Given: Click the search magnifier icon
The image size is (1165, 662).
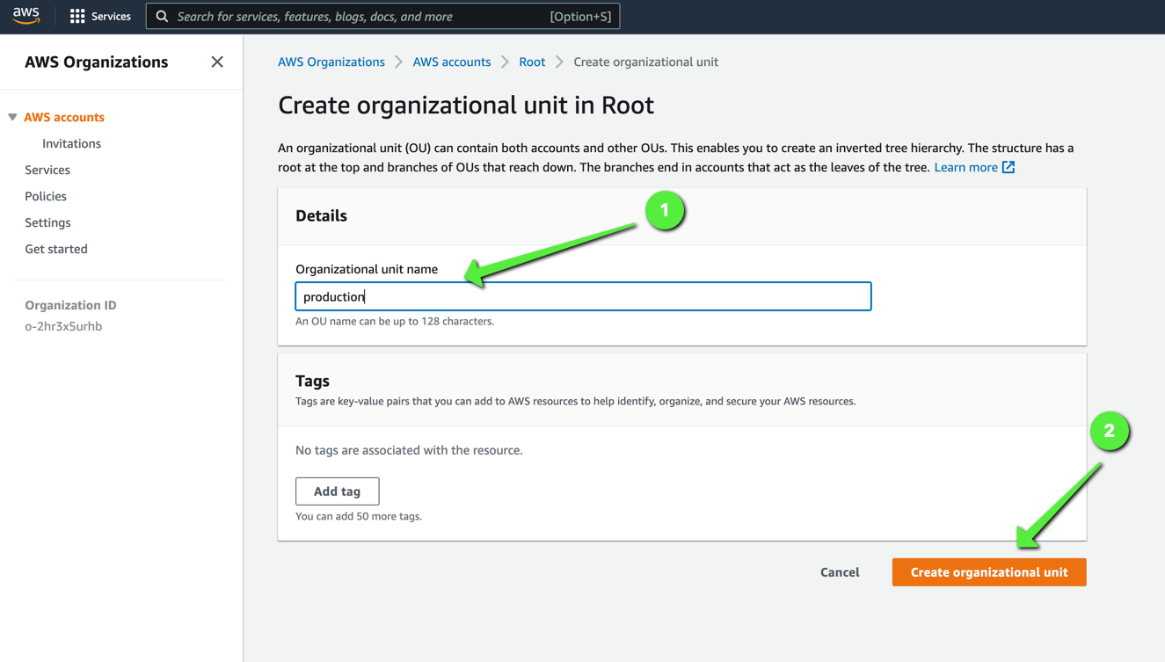Looking at the screenshot, I should click(162, 16).
